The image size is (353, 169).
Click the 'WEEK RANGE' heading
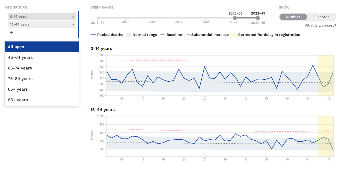(102, 7)
